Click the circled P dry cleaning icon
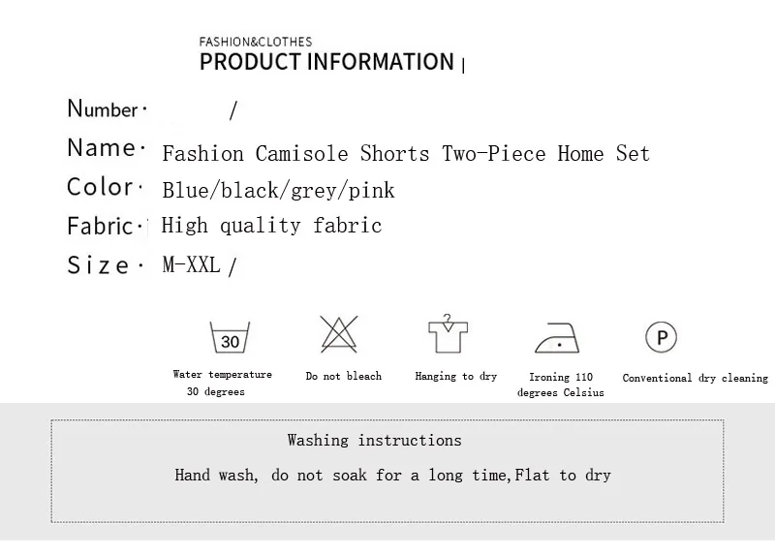The image size is (775, 555). tap(661, 337)
